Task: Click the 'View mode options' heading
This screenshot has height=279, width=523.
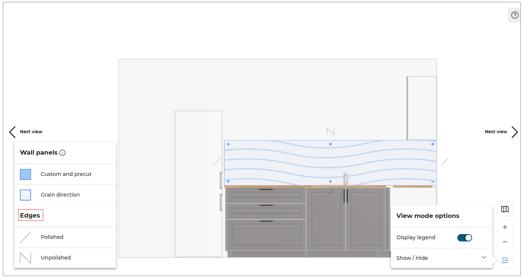Action: pos(428,216)
